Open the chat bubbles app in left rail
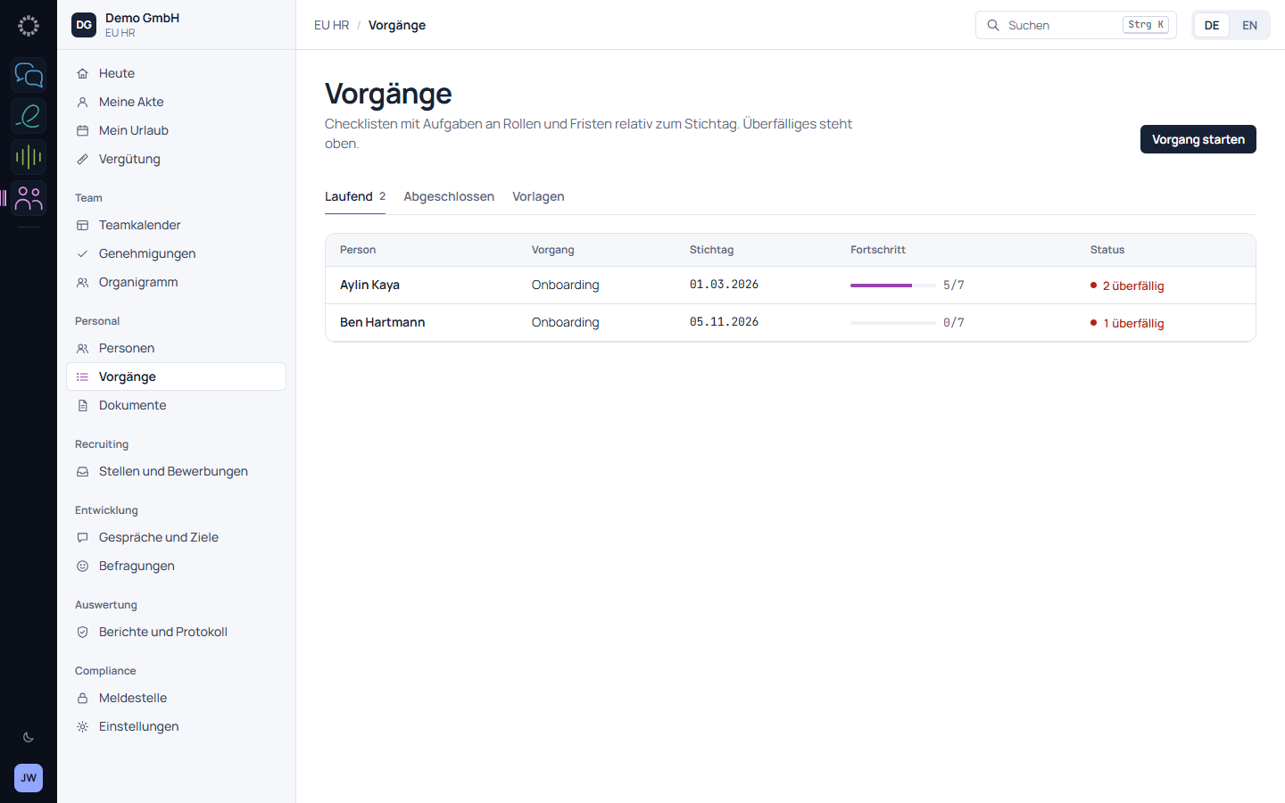Screen dimensions: 1285x803 (x=29, y=75)
